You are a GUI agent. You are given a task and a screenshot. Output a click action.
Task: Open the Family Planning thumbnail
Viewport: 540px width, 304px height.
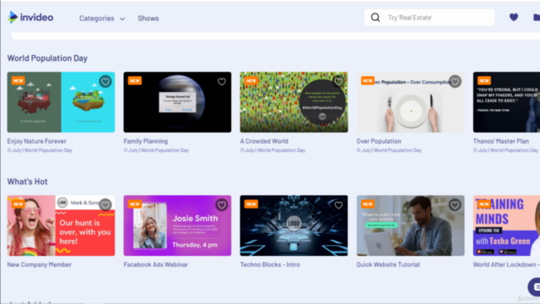(x=177, y=102)
